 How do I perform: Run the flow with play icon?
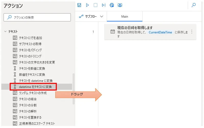click(x=87, y=5)
